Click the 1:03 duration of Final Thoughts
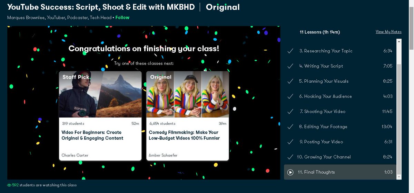The height and width of the screenshot is (193, 414). pos(388,172)
